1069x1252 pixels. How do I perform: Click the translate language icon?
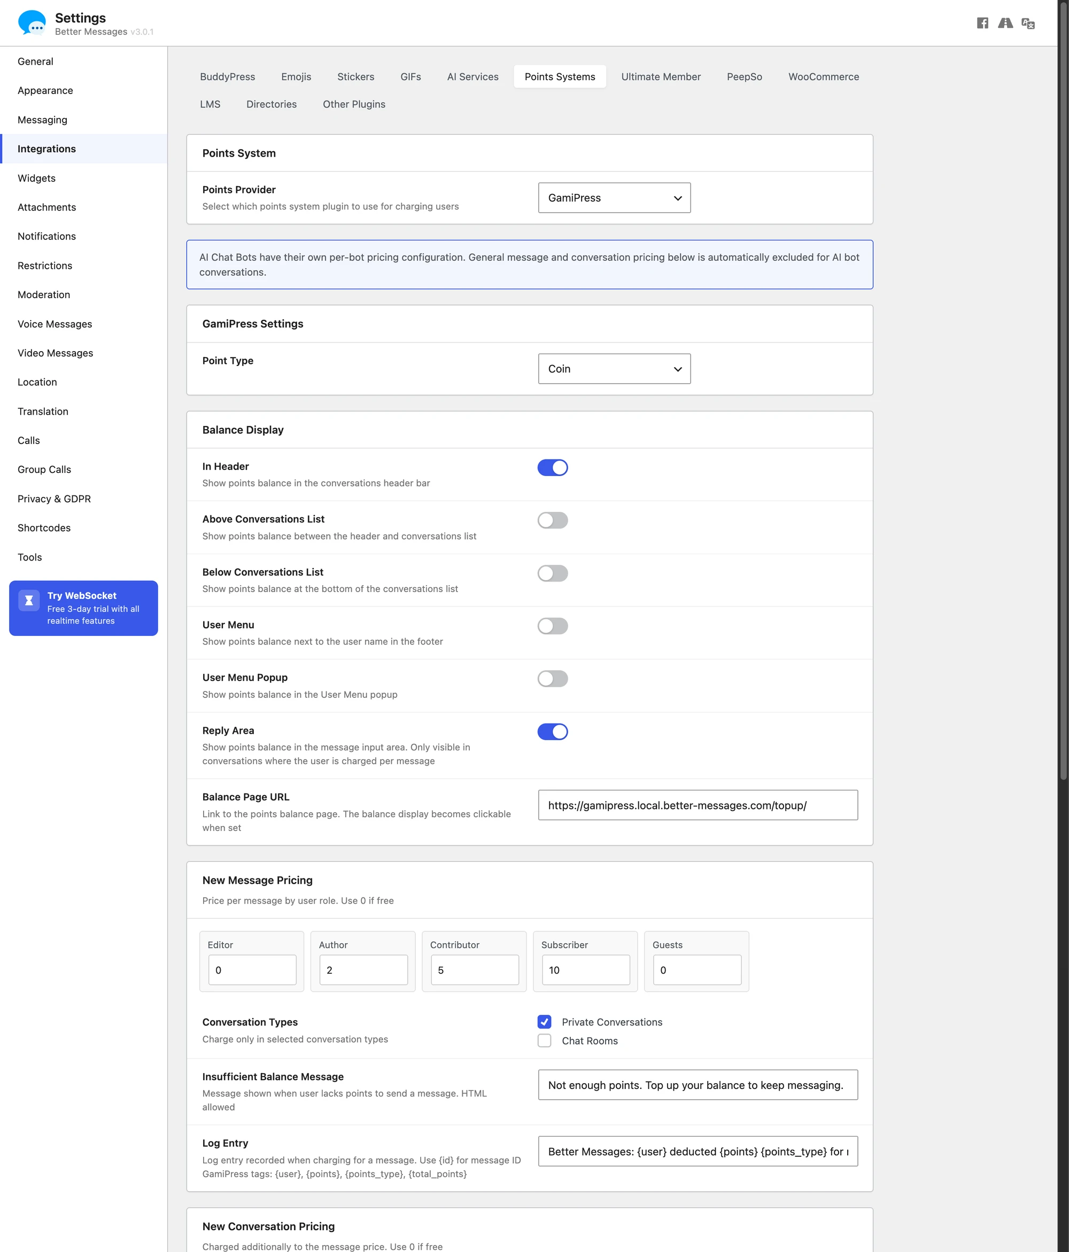coord(1028,23)
